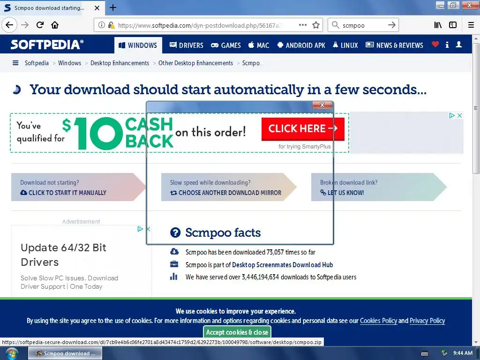Open the browser home page icon
This screenshot has height=360, width=480.
click(x=55, y=25)
